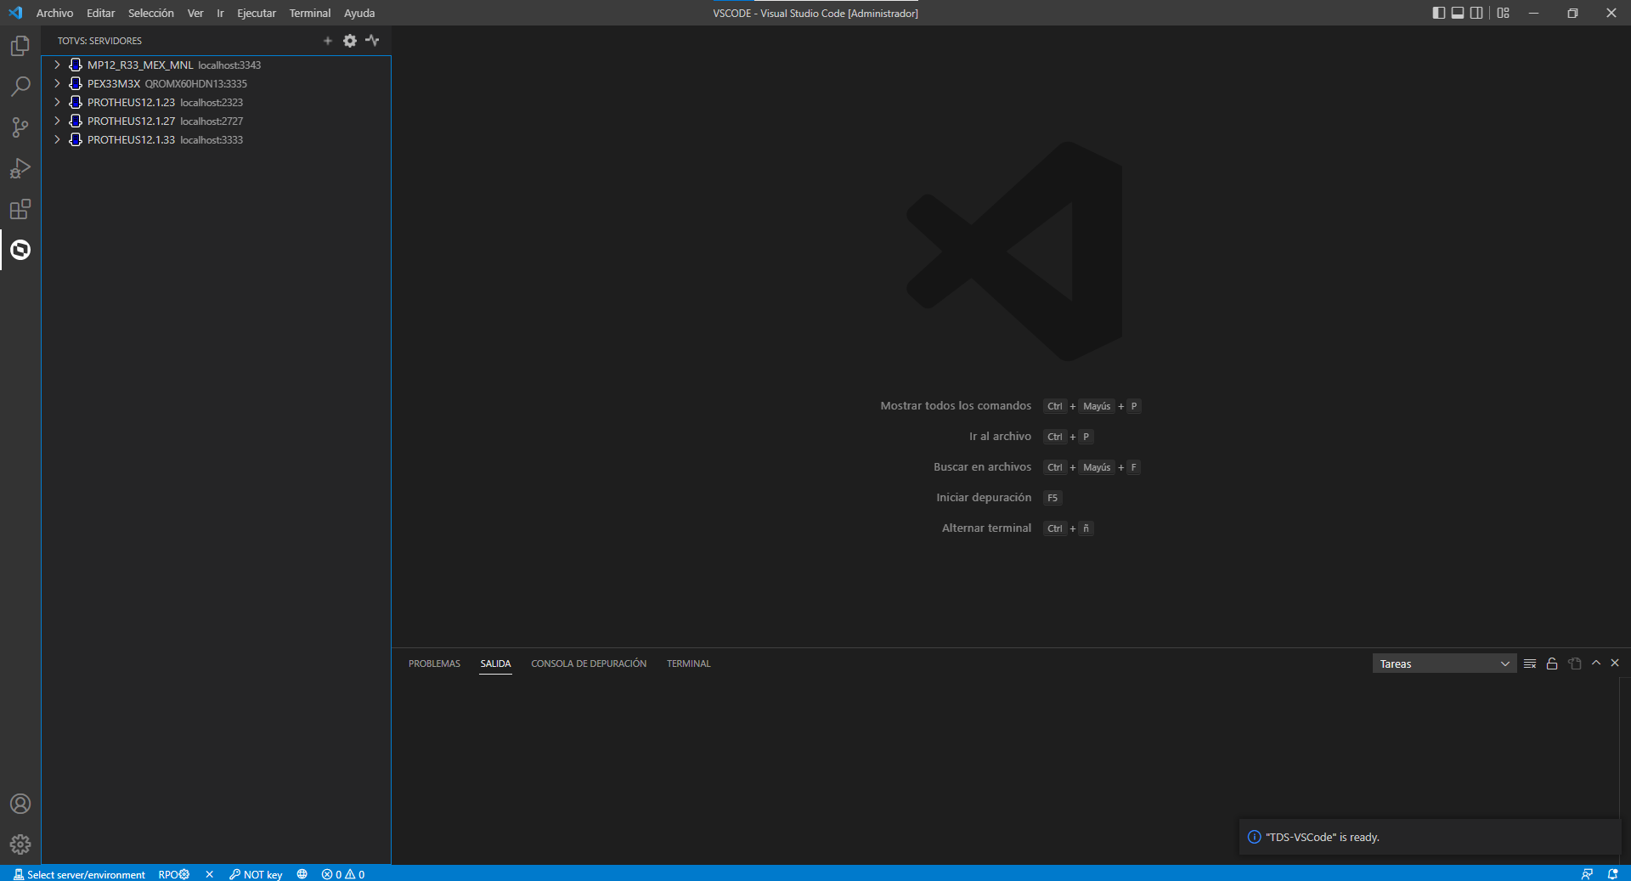Open the Ir menu
1631x881 pixels.
pyautogui.click(x=220, y=13)
